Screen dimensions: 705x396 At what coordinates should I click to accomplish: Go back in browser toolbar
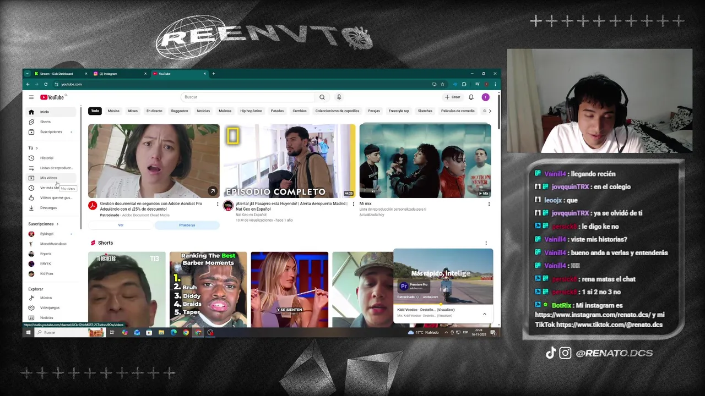28,84
